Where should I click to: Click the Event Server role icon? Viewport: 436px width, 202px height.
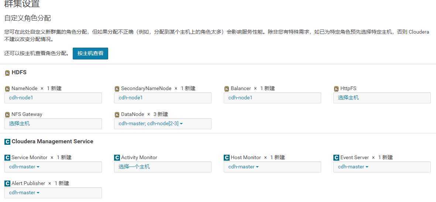point(336,158)
